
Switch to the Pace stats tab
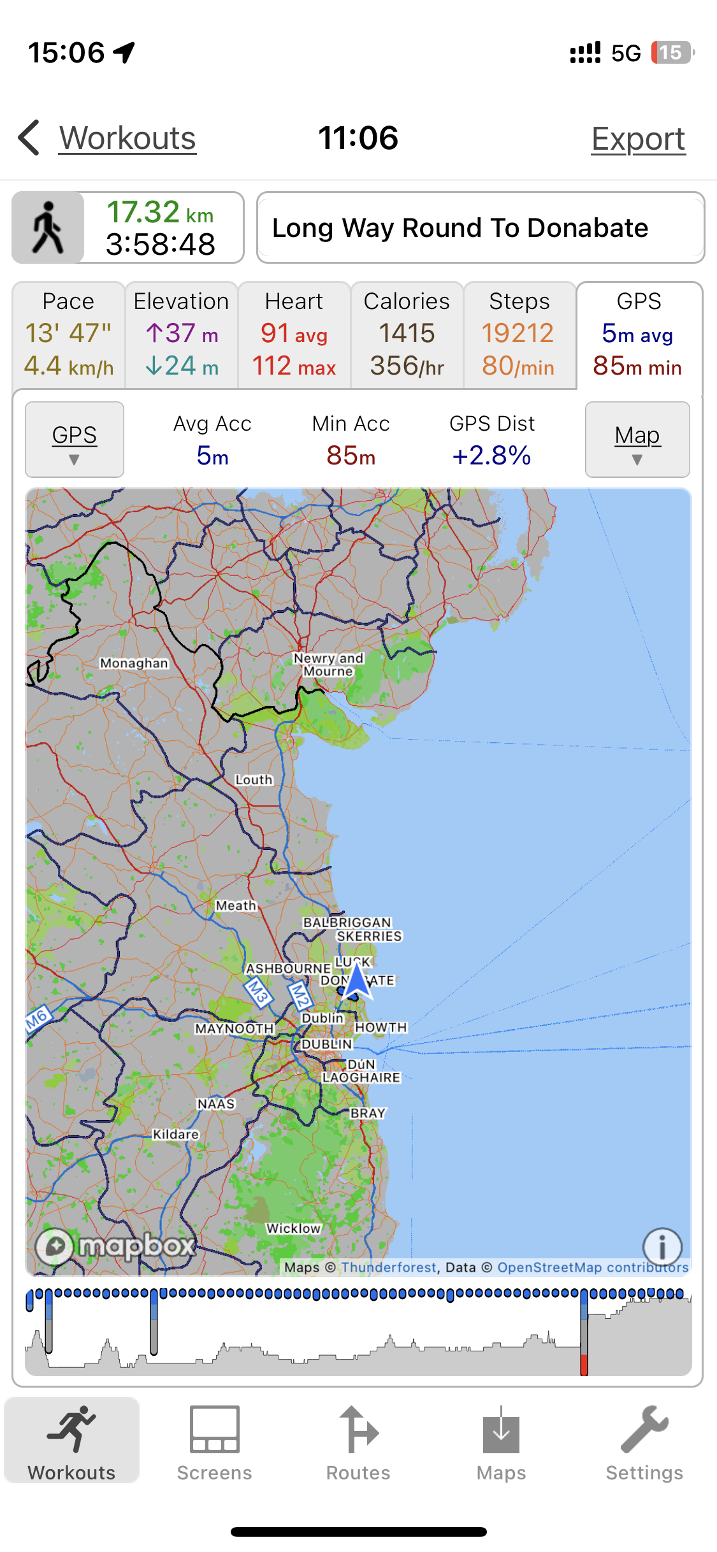(69, 334)
